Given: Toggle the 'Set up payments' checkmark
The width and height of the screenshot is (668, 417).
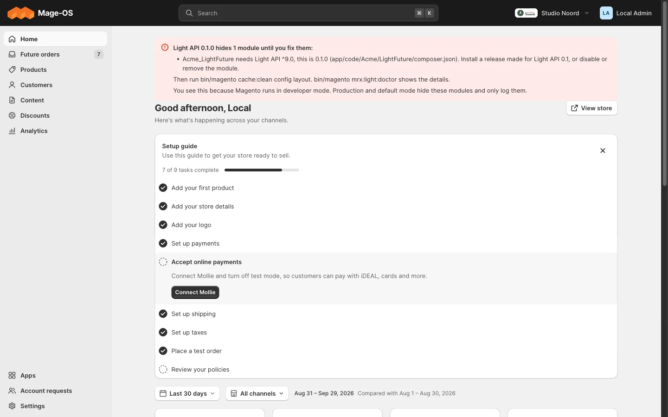Looking at the screenshot, I should 163,243.
